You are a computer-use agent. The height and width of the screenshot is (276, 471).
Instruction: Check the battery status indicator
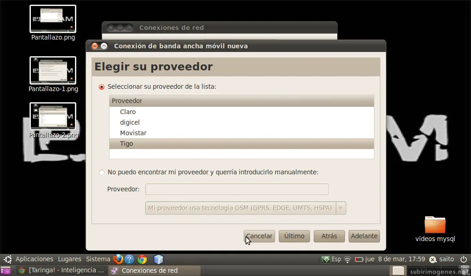[359, 259]
